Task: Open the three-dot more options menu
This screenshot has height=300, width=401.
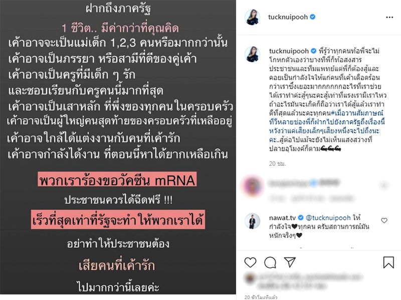Action: point(389,17)
